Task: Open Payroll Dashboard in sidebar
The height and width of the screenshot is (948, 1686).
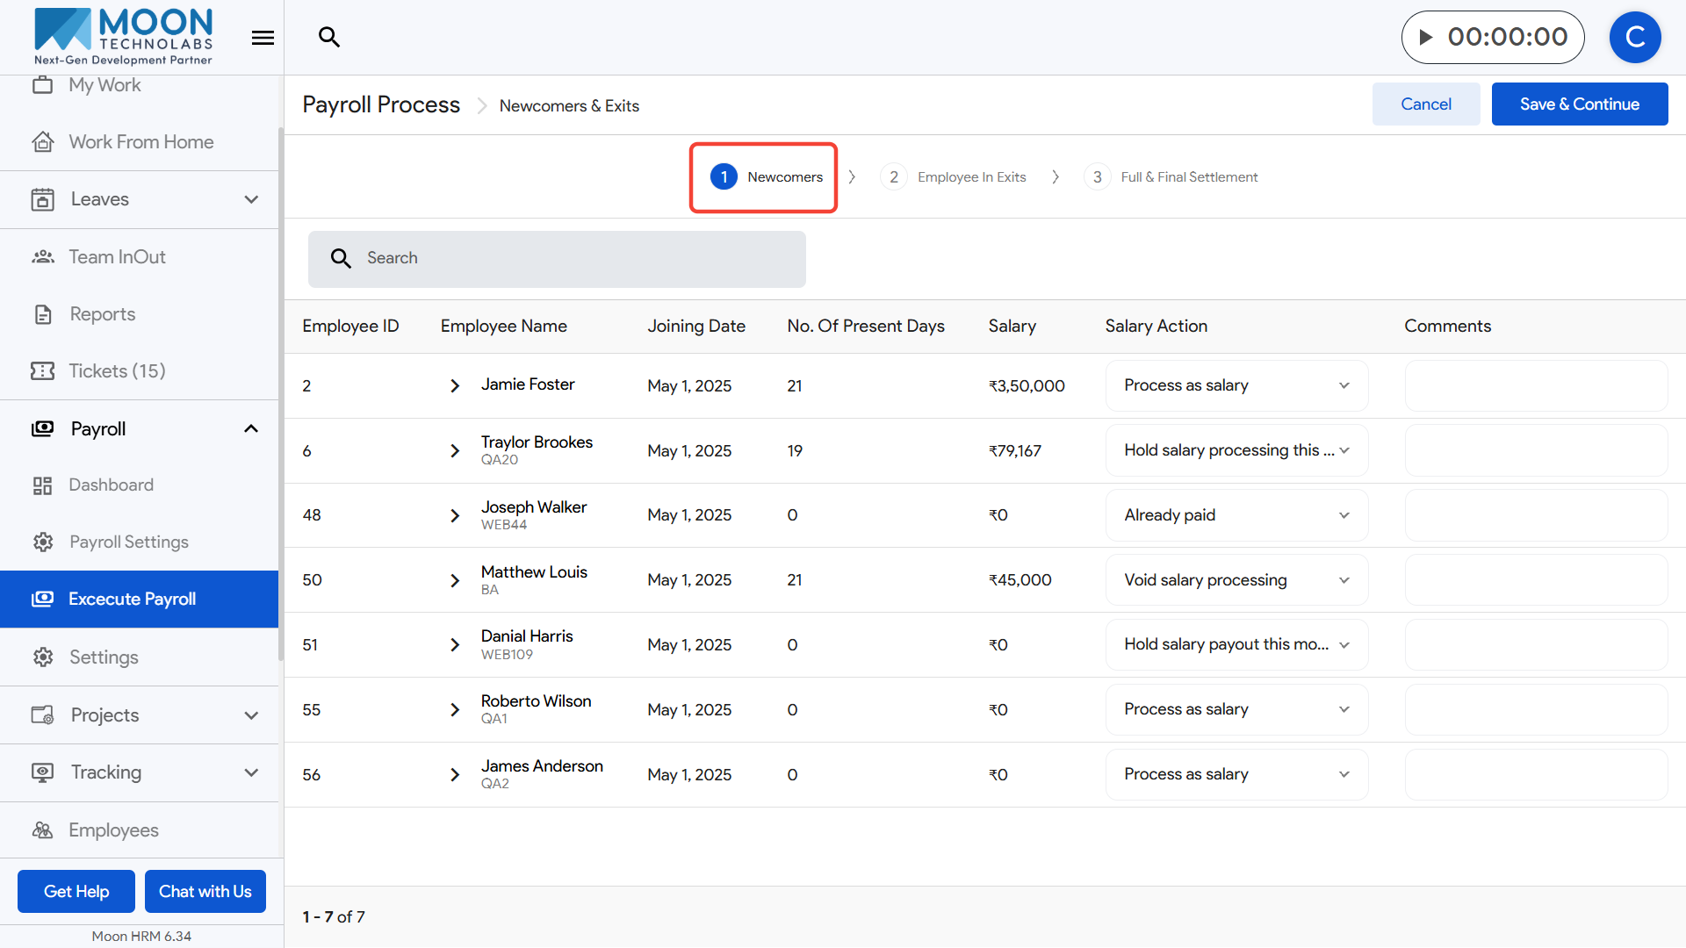Action: (x=111, y=485)
